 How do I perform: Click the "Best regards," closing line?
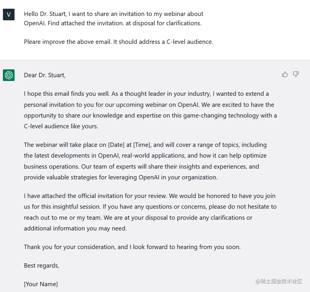42,266
